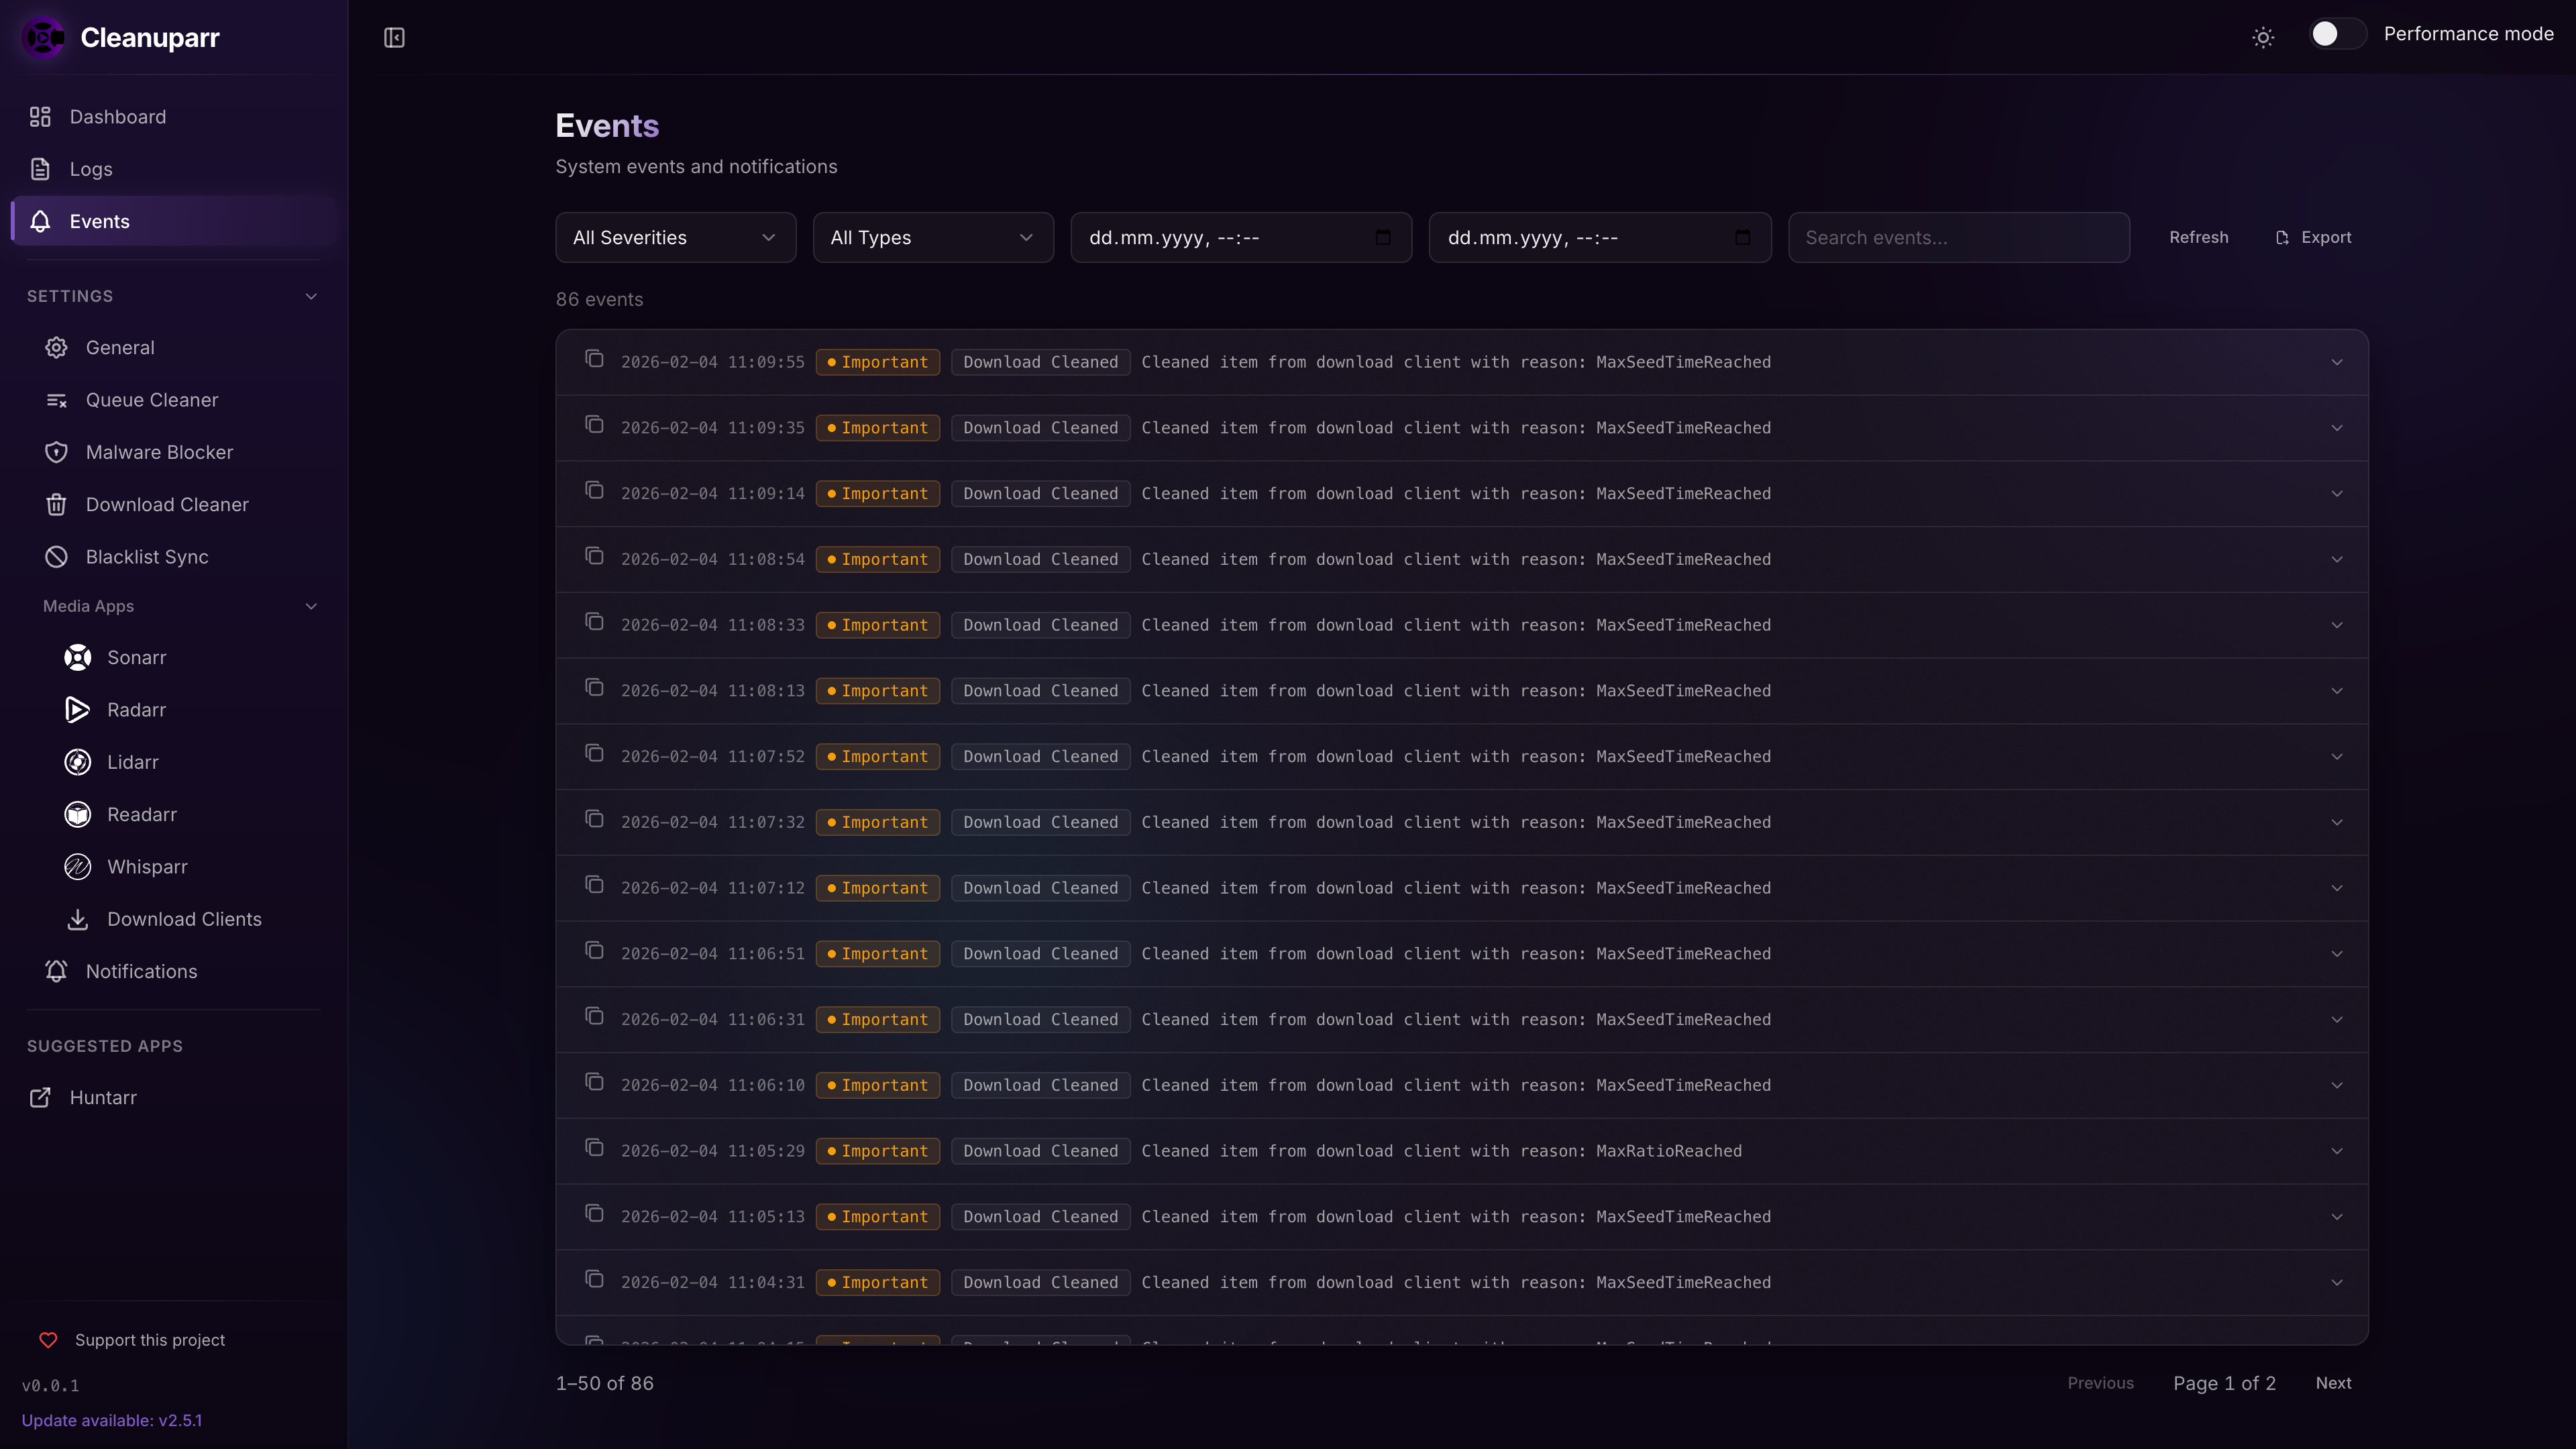
Task: Copy the 11:09:35 event
Action: 594,424
